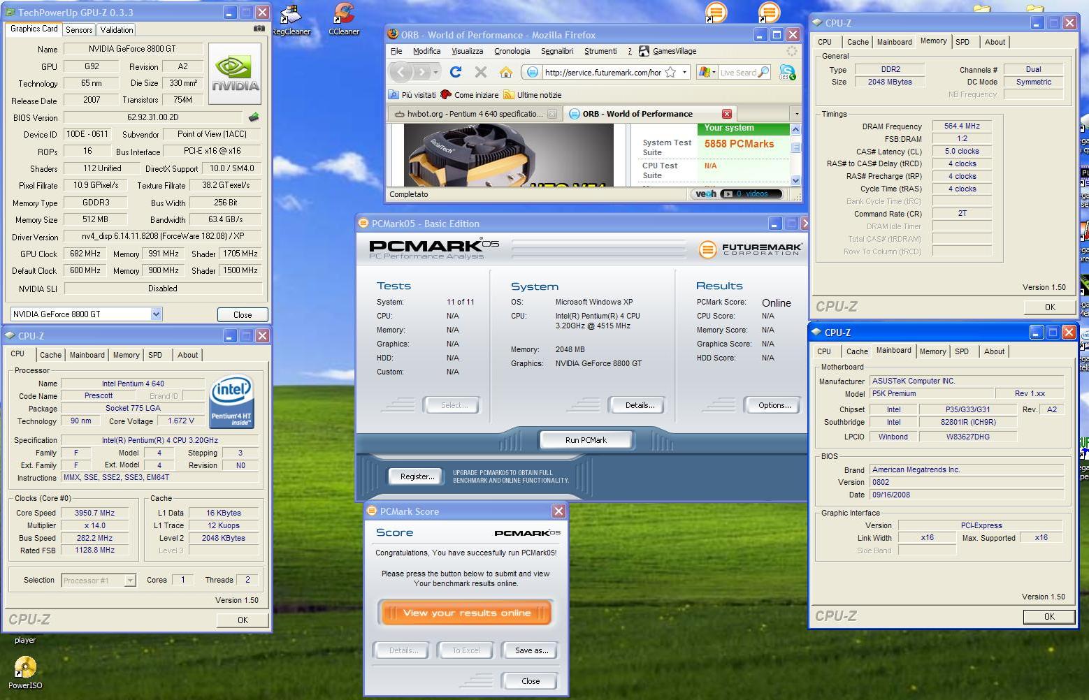Click the 5858 PCMarks score text
Image resolution: width=1089 pixels, height=700 pixels.
point(739,144)
